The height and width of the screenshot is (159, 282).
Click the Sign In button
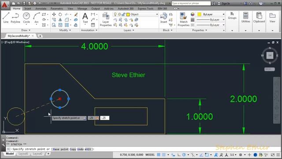pos(224,4)
